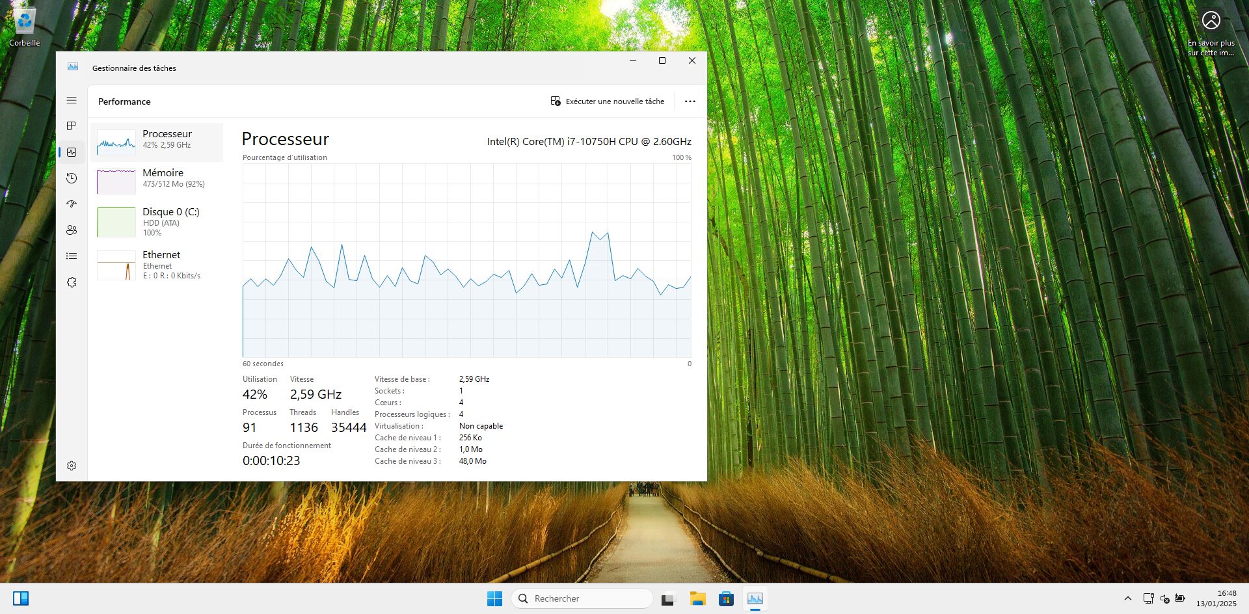
Task: Open Corbeille on the desktop
Action: tap(24, 27)
